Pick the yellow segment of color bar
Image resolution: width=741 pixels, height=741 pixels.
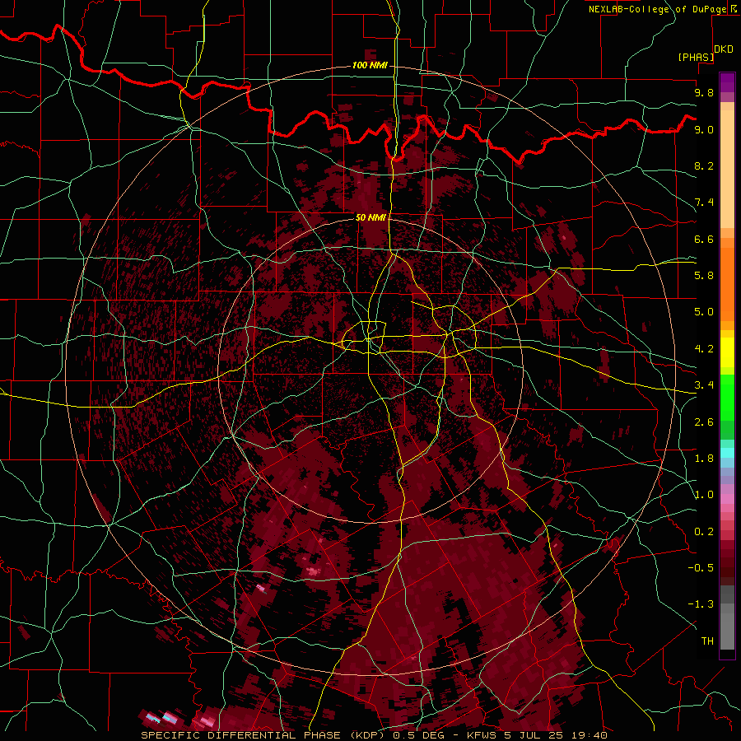click(x=727, y=352)
